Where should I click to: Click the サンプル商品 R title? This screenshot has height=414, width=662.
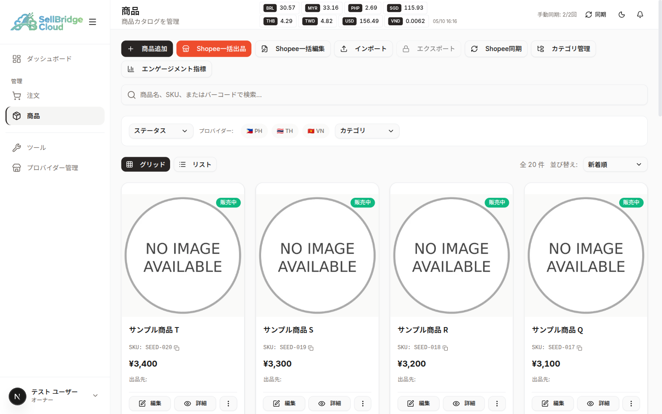coord(423,330)
